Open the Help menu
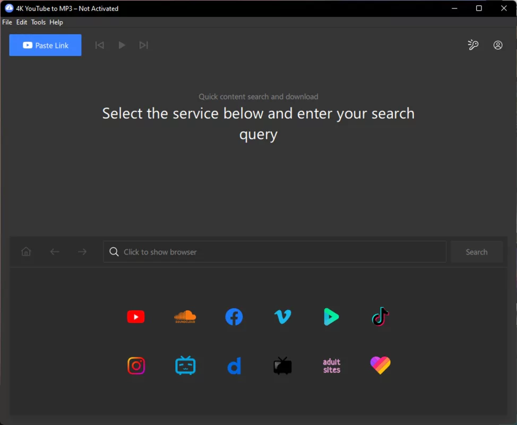This screenshot has width=517, height=425. click(56, 22)
